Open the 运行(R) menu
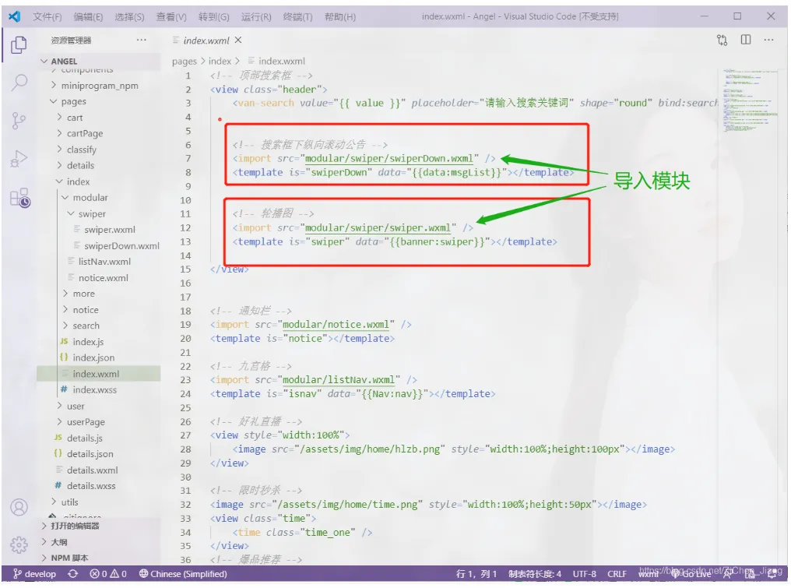The width and height of the screenshot is (791, 588). coord(256,16)
